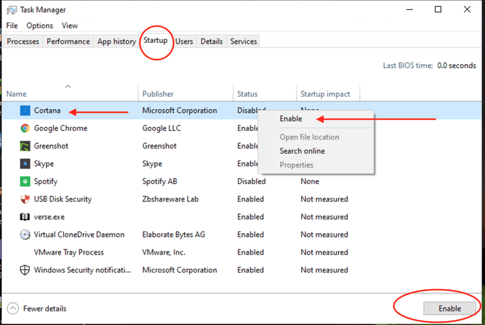Switch to the Performance tab

click(68, 42)
